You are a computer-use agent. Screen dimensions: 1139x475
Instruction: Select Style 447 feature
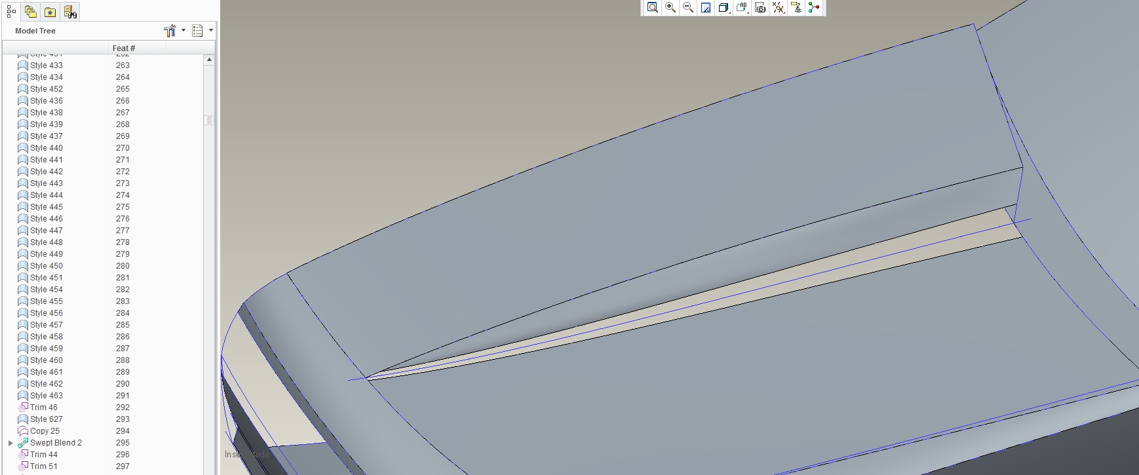47,231
